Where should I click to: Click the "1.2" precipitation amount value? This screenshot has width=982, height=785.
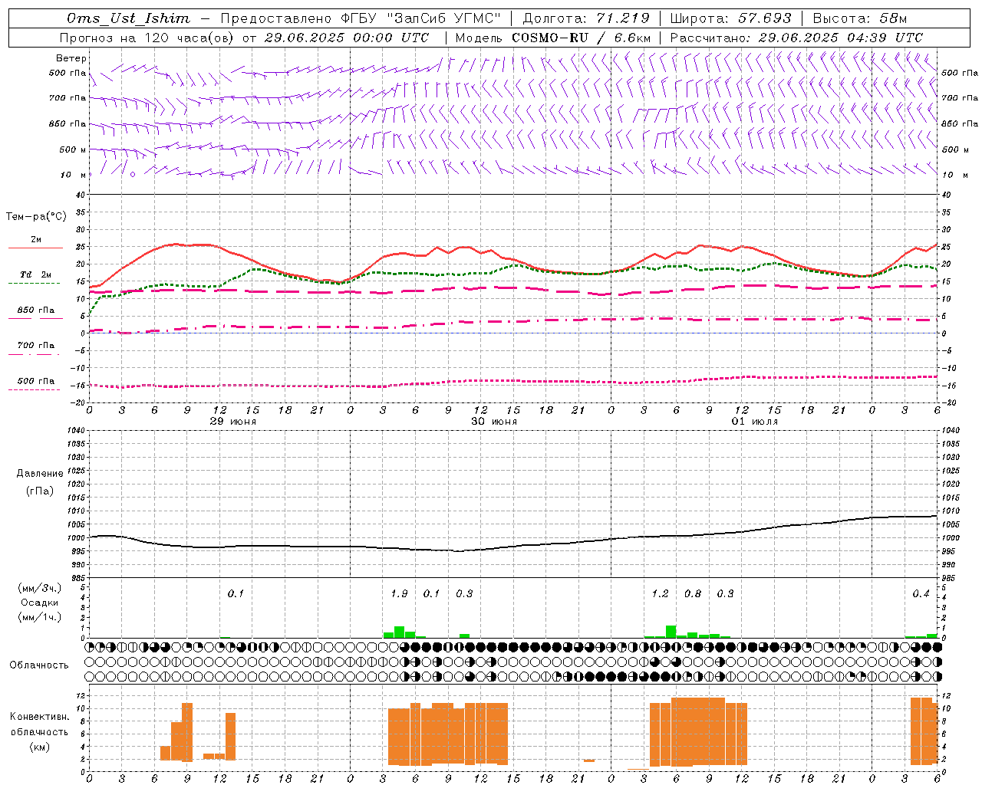click(x=660, y=593)
